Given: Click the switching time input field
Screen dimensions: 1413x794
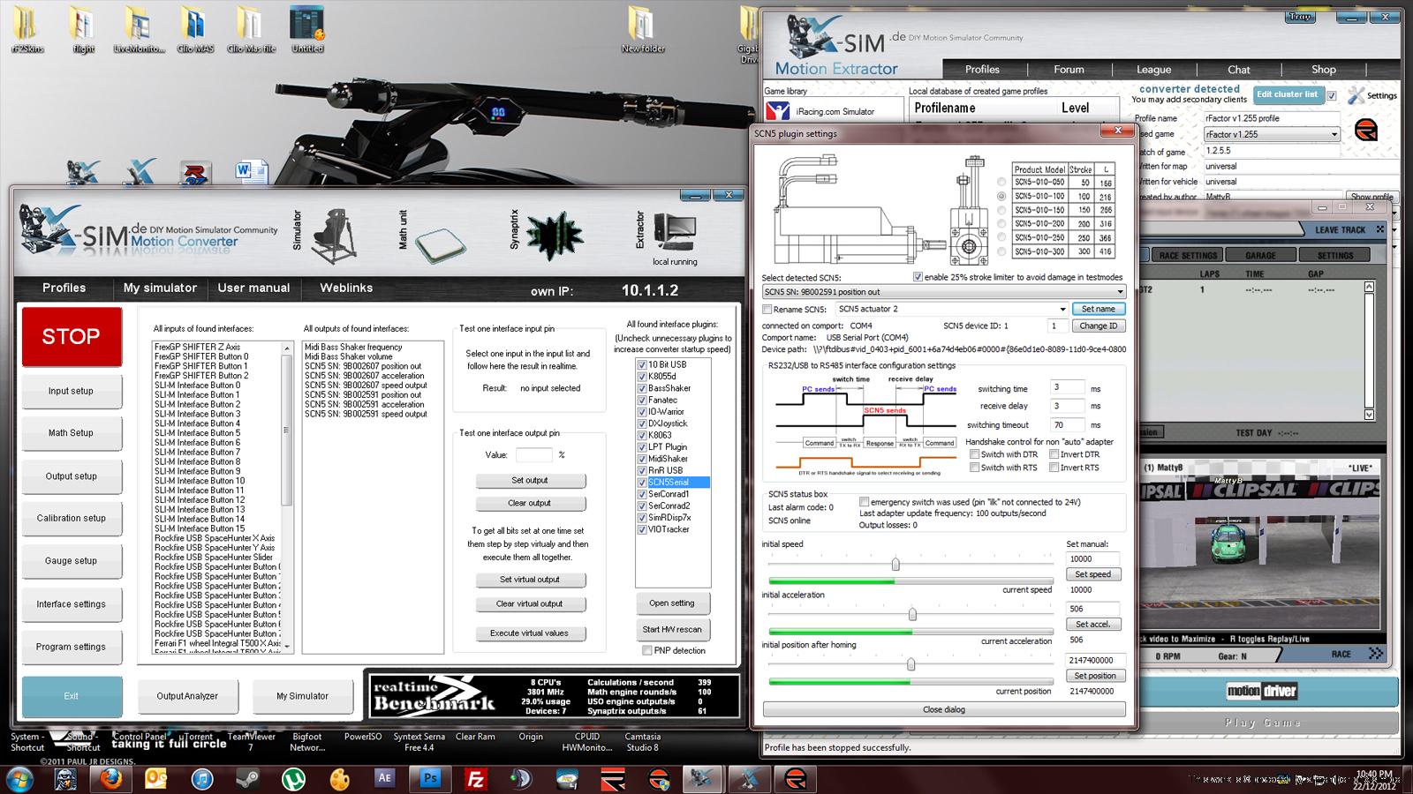Looking at the screenshot, I should [x=1067, y=388].
